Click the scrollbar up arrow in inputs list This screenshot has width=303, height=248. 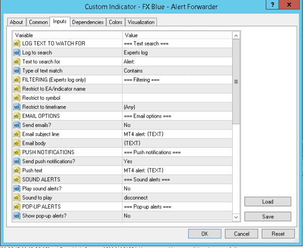tap(236, 35)
